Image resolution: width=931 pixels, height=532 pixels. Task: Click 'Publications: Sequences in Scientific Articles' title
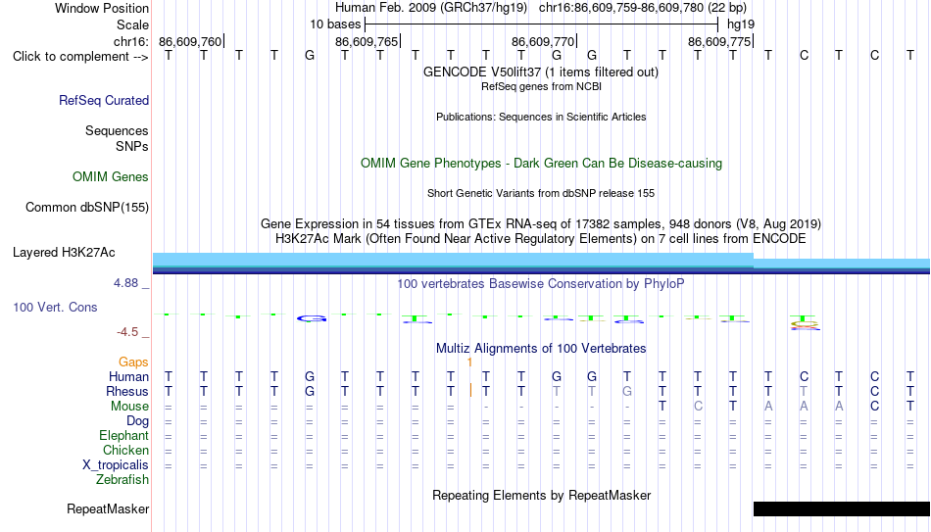(x=541, y=117)
